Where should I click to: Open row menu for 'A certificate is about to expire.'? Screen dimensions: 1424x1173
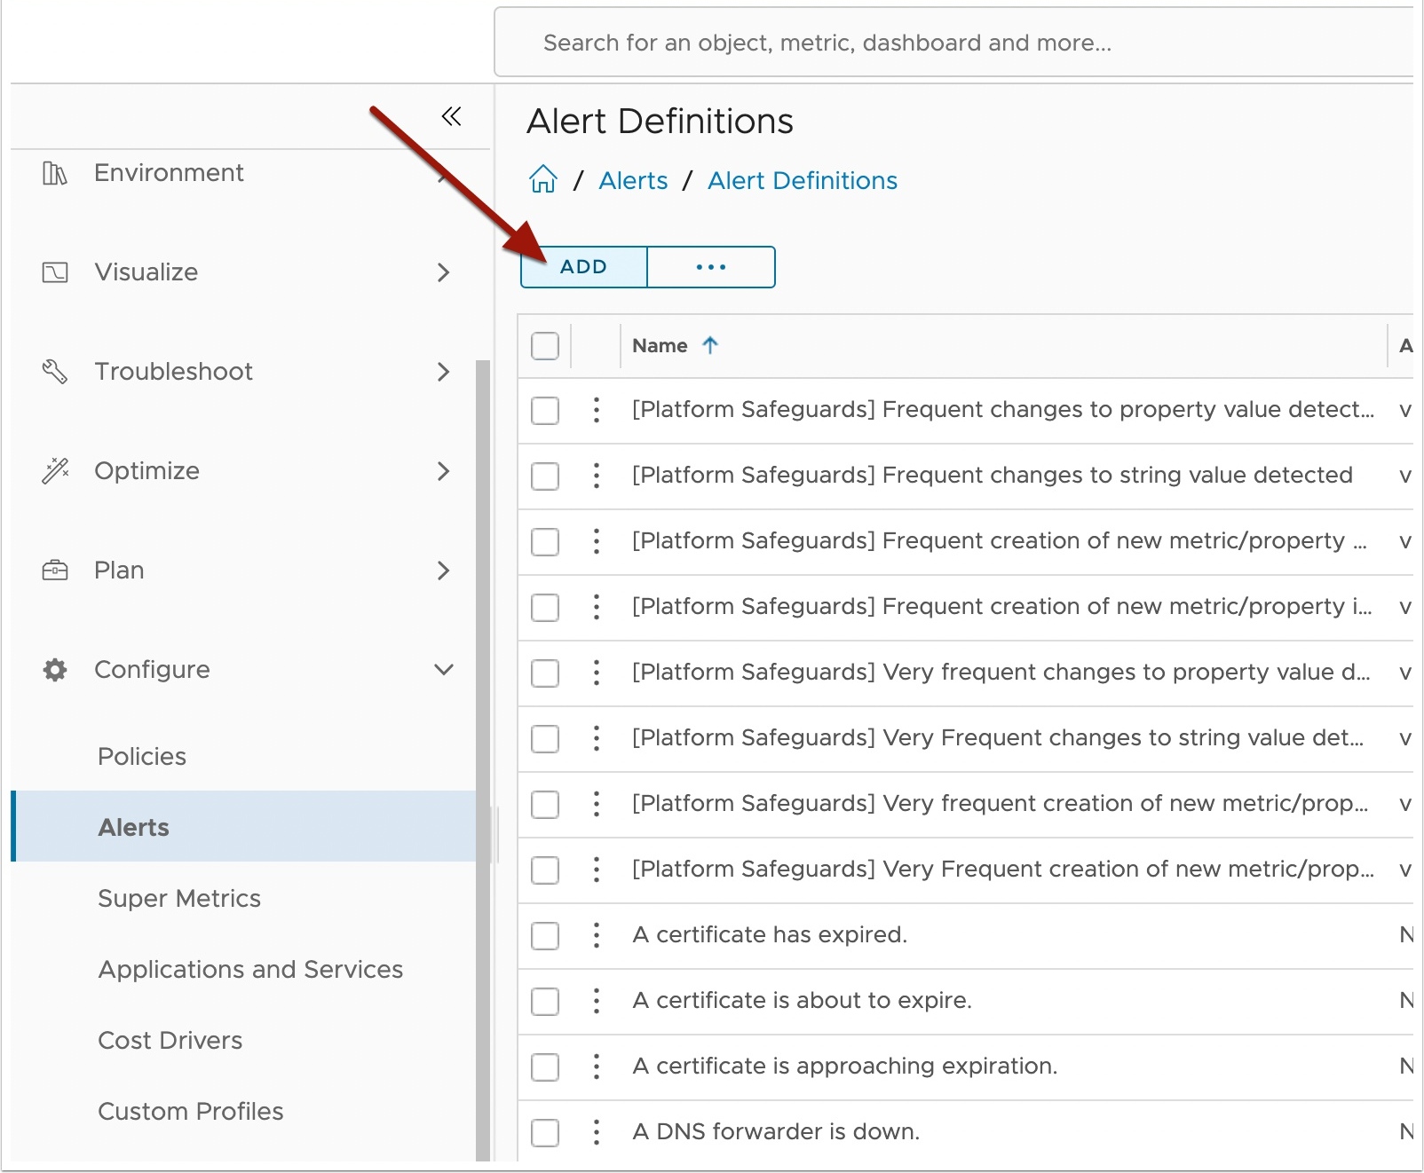[x=597, y=1001]
